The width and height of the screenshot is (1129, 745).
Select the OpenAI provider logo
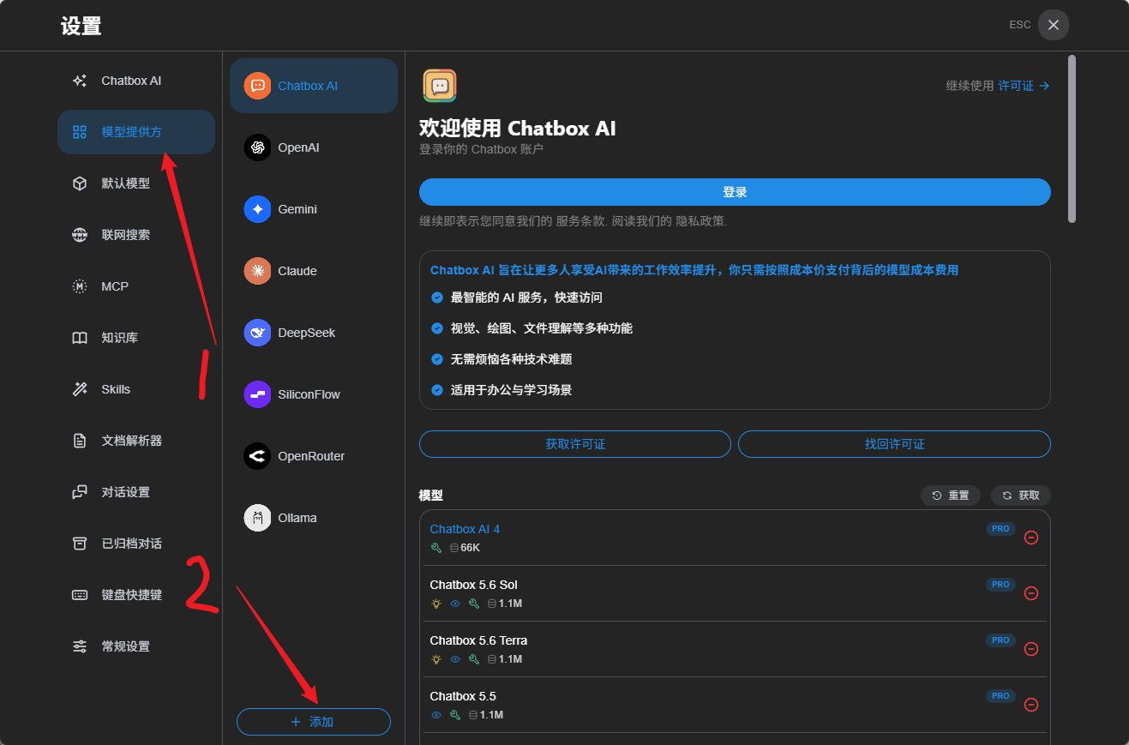257,147
